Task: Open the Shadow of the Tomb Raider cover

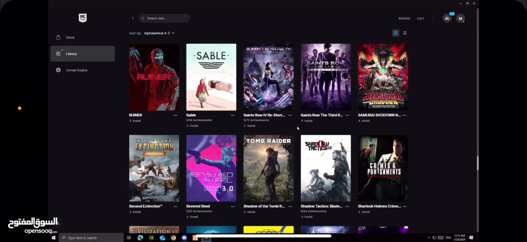Action: pyautogui.click(x=269, y=168)
